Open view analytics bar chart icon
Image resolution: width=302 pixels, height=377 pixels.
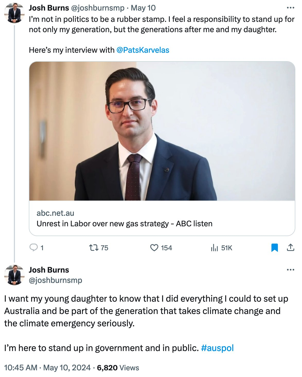214,248
